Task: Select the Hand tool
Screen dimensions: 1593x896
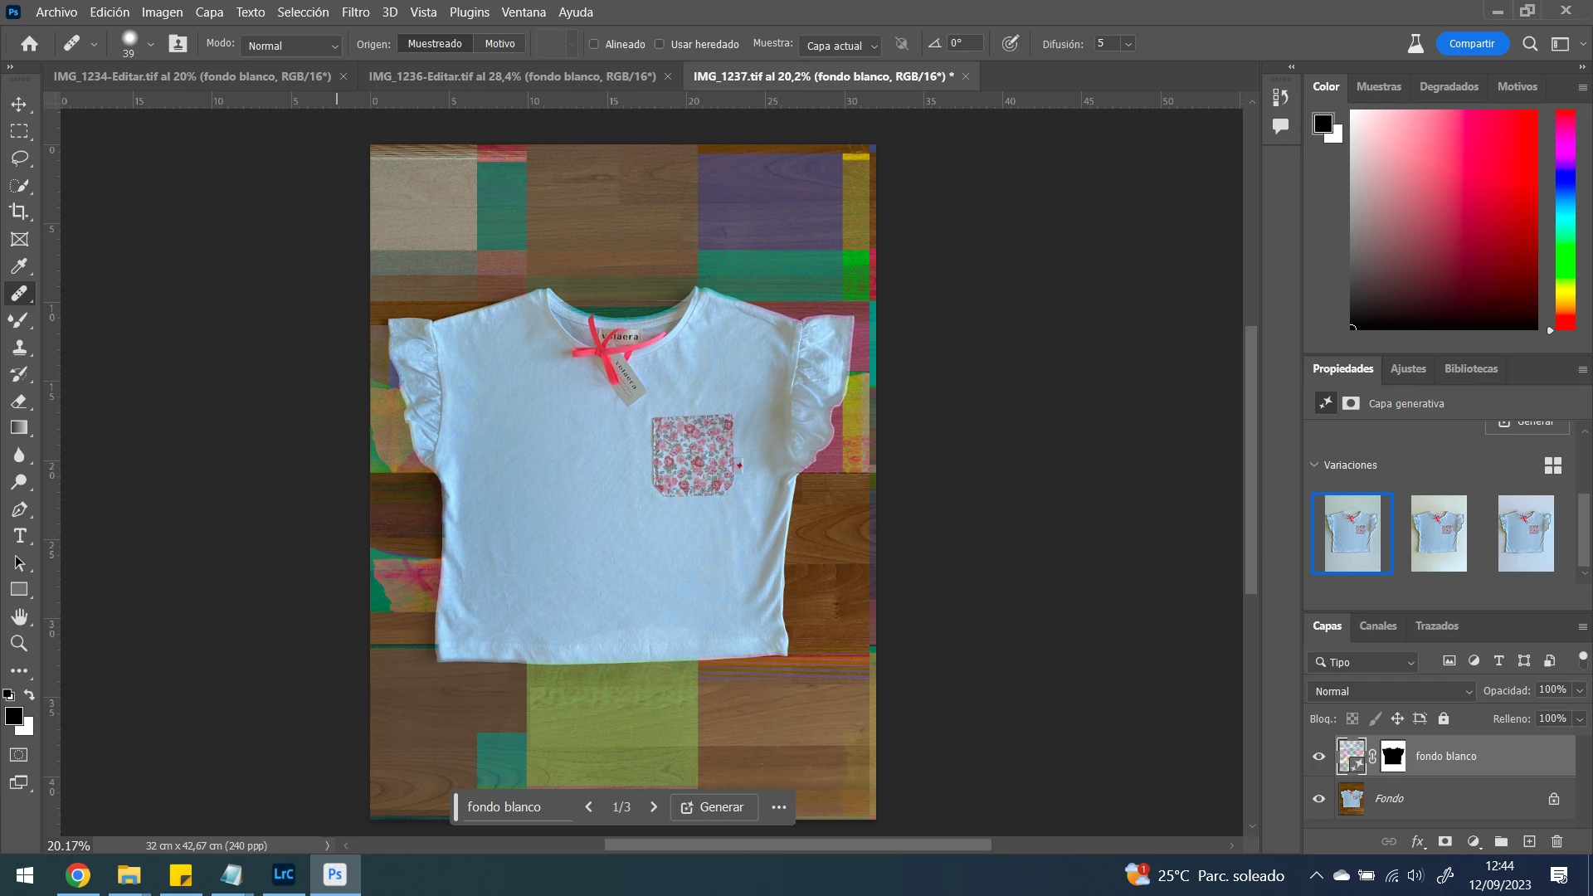Action: pyautogui.click(x=18, y=616)
